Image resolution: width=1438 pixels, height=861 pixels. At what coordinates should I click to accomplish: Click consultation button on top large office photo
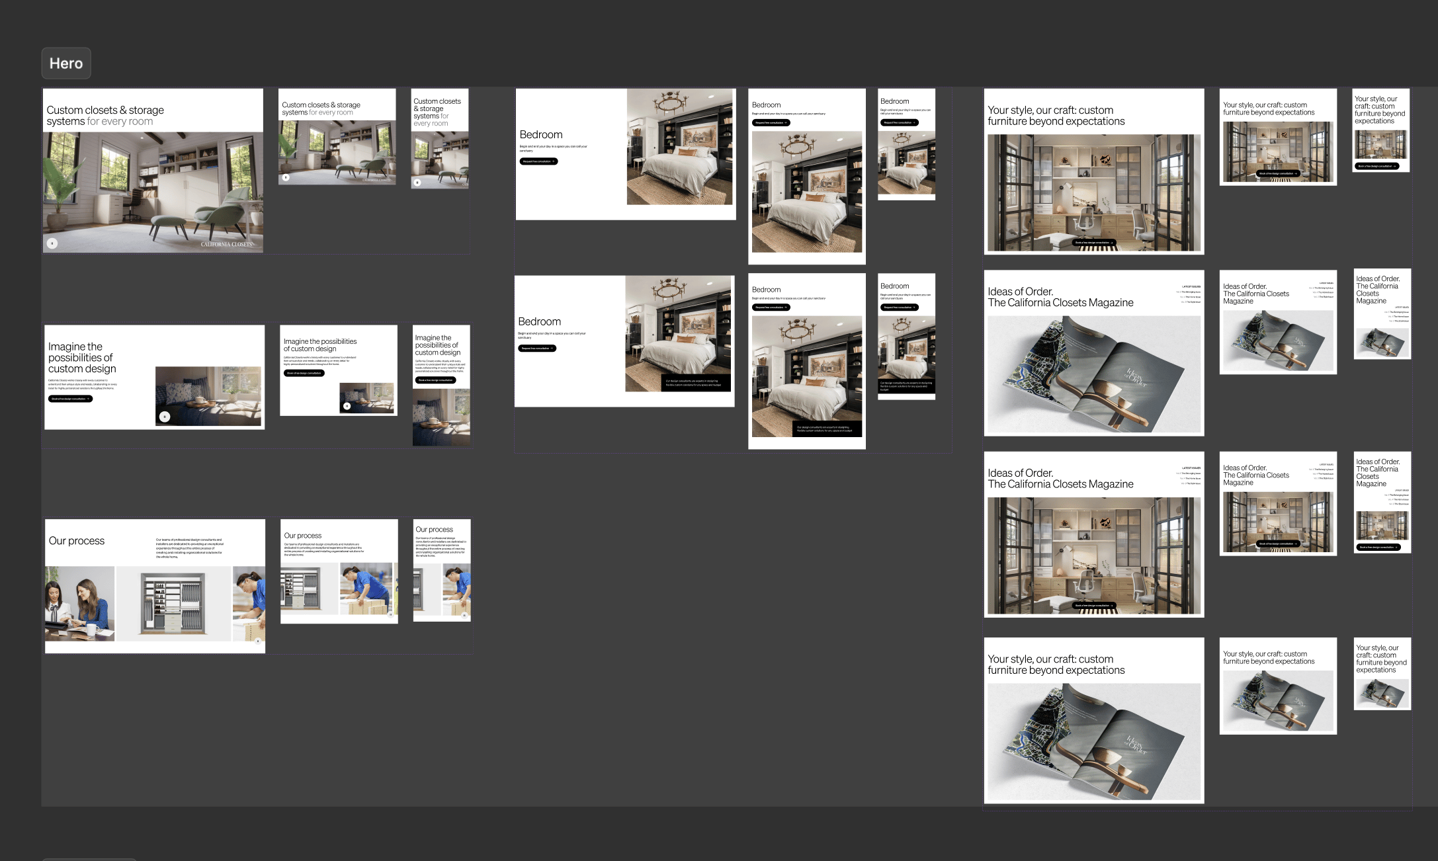[x=1094, y=243]
